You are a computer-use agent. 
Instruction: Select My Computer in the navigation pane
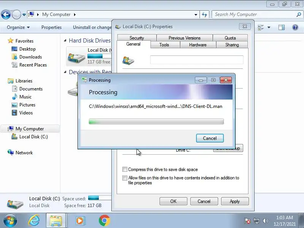[30, 129]
